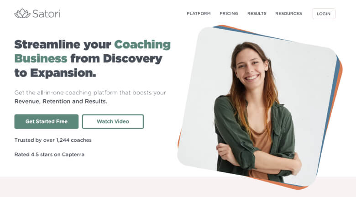Screen dimensions: 356x197
Task: Click the Satori wordmark text
Action: point(47,14)
